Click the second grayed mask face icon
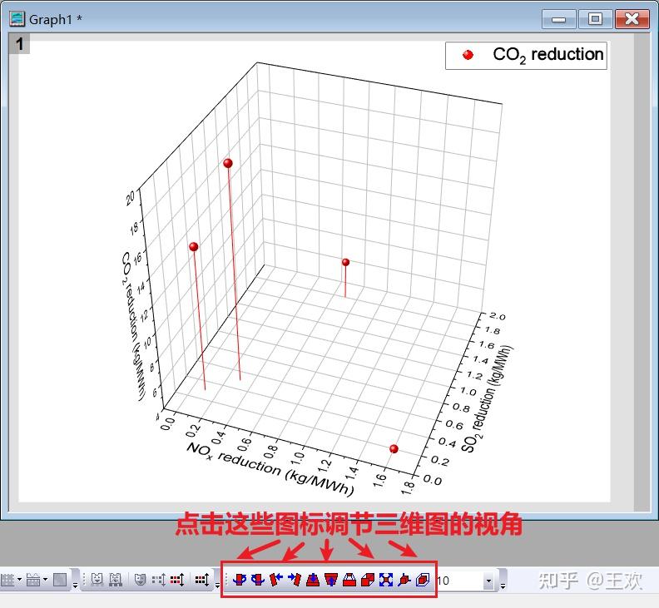Screen dimensions: 659x608 click(x=115, y=580)
